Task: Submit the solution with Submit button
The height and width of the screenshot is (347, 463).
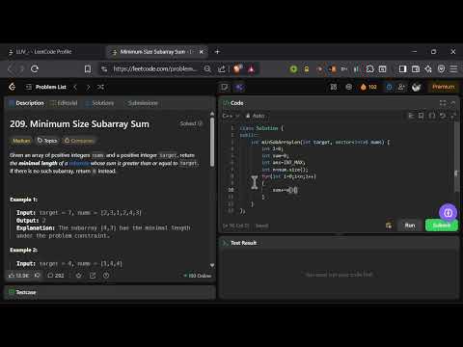Action: click(x=442, y=226)
